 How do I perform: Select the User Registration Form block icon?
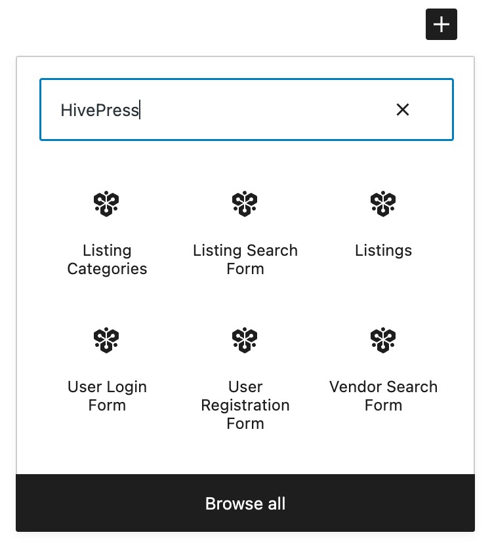click(x=245, y=340)
